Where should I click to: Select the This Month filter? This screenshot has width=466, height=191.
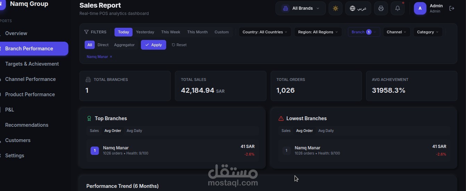pyautogui.click(x=197, y=32)
